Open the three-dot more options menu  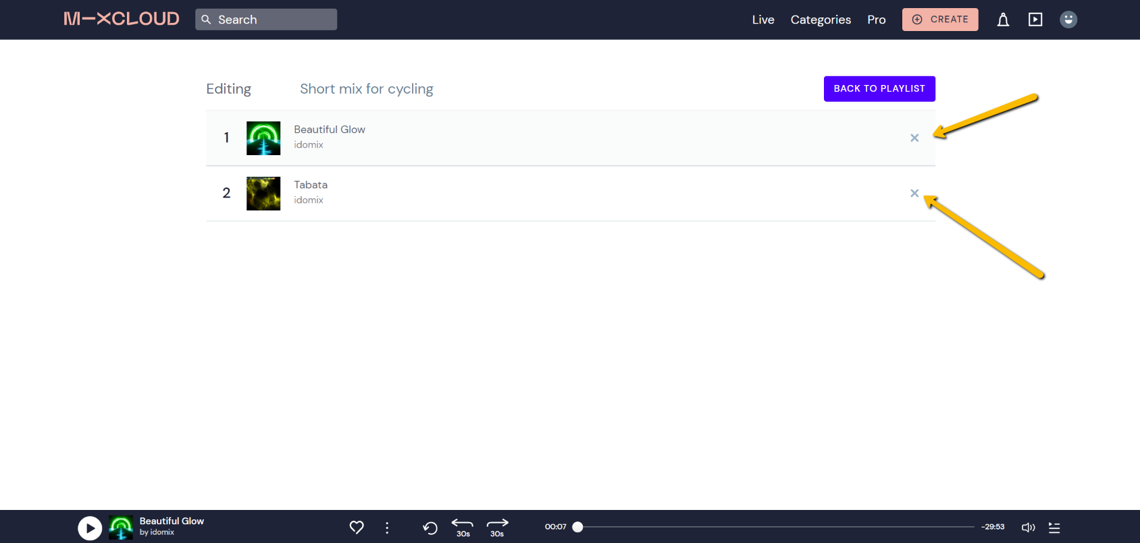[387, 527]
